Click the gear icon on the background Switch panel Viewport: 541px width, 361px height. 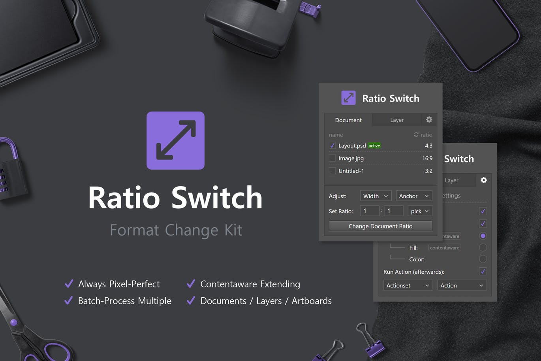coord(483,180)
